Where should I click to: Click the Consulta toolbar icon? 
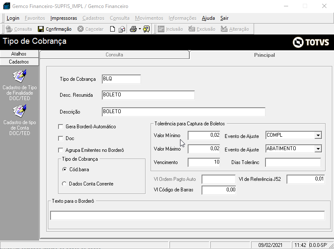pyautogui.click(x=9, y=29)
